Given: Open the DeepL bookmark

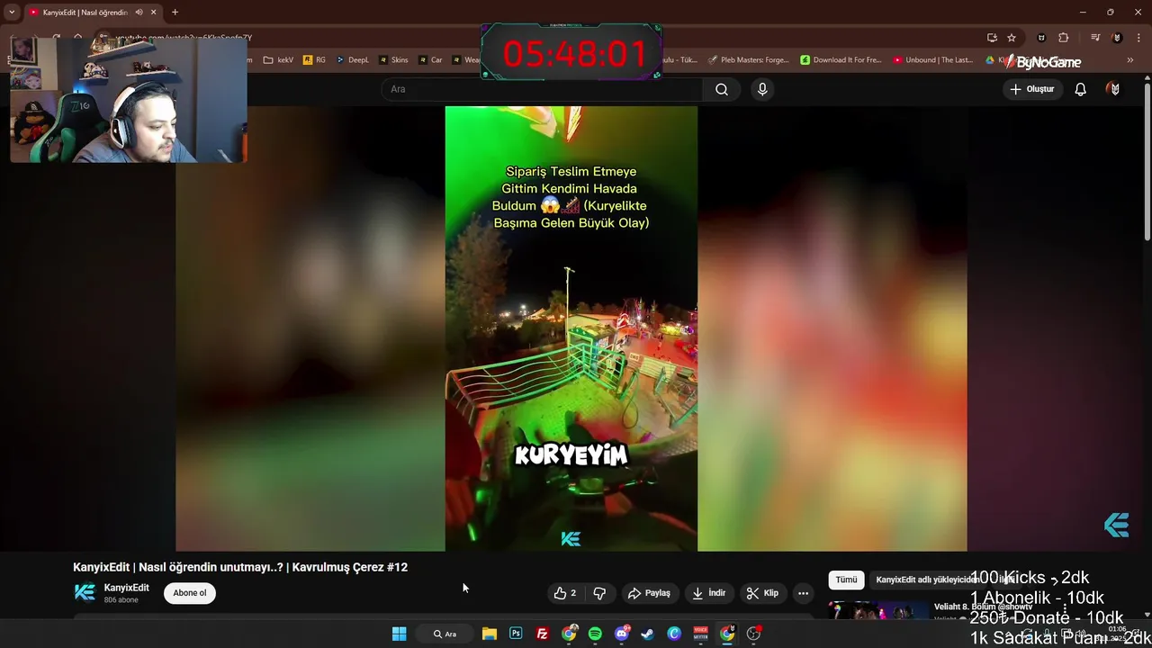Looking at the screenshot, I should coord(353,60).
